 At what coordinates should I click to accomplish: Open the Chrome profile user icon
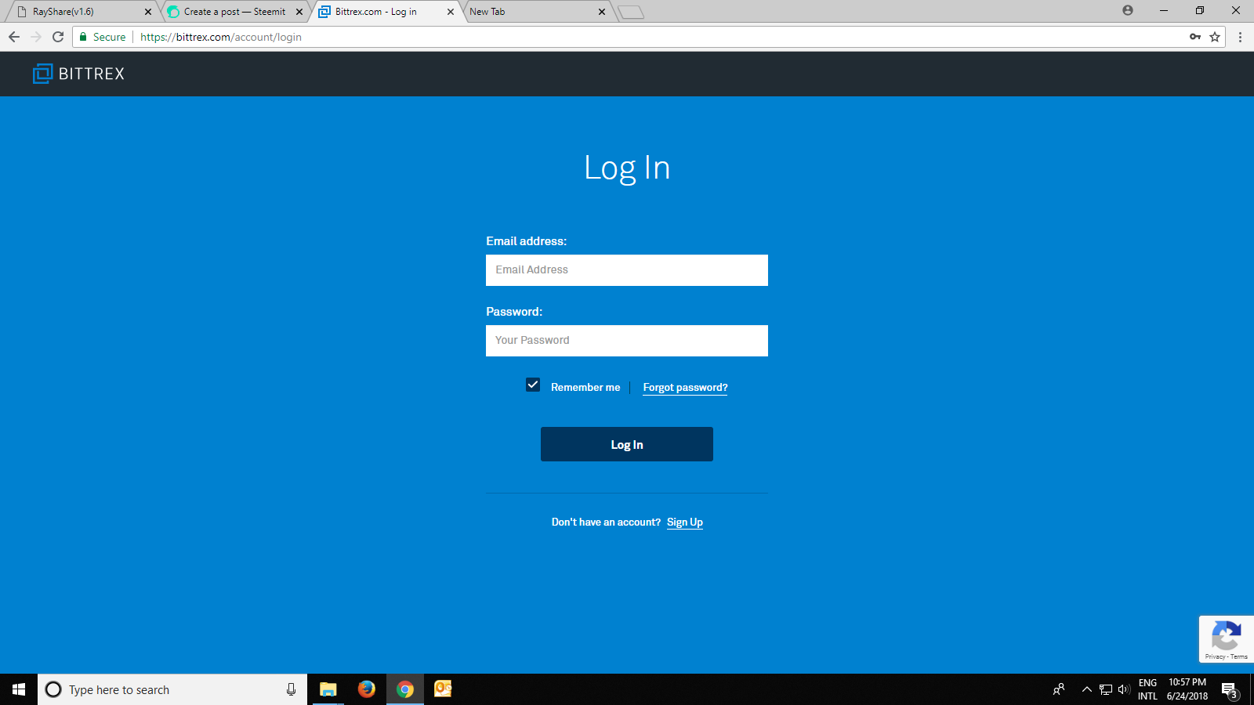point(1128,10)
